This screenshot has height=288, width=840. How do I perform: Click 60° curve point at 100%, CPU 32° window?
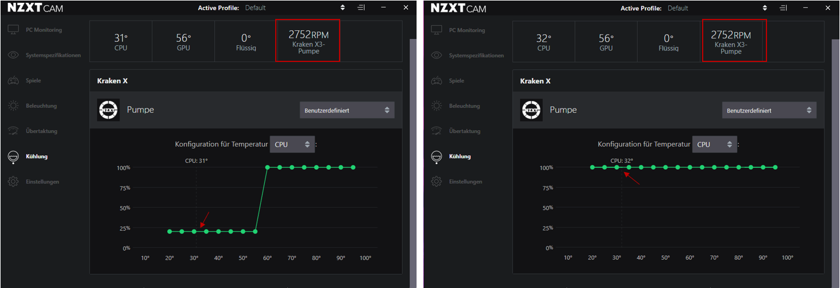click(x=690, y=168)
